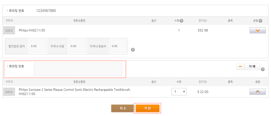Click the 미국내 운송비 shipping field
The height and width of the screenshot is (116, 271).
(x=118, y=46)
